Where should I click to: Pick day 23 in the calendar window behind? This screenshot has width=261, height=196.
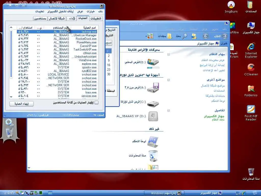(x=109, y=70)
